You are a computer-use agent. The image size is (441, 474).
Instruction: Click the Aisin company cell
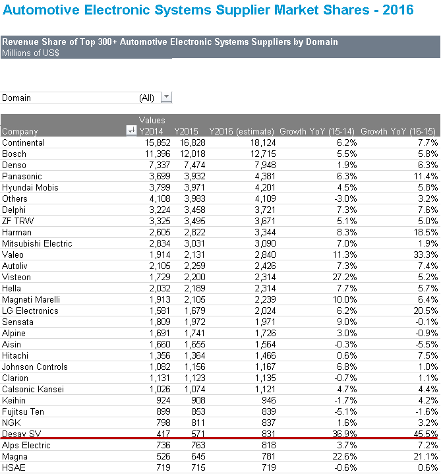pos(11,344)
